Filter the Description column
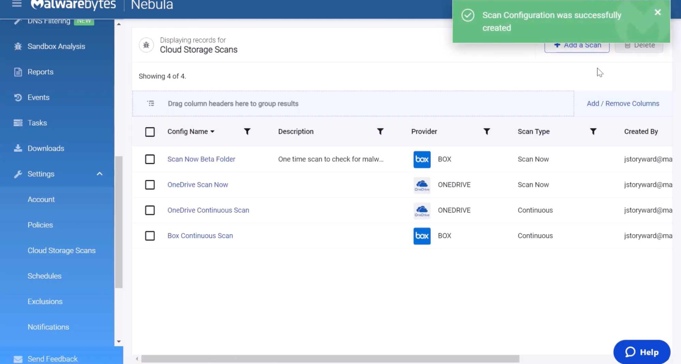Image resolution: width=681 pixels, height=364 pixels. [x=380, y=132]
